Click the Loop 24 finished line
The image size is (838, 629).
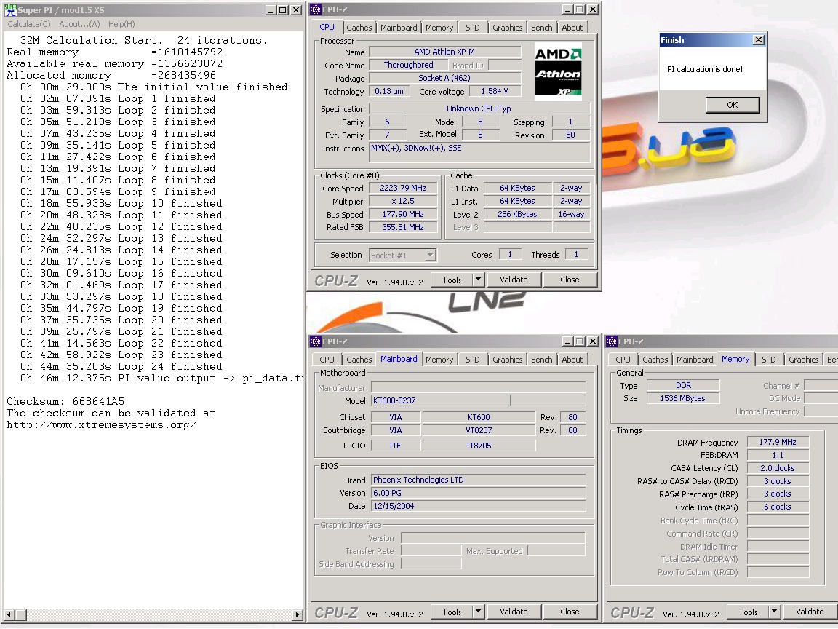pyautogui.click(x=121, y=366)
